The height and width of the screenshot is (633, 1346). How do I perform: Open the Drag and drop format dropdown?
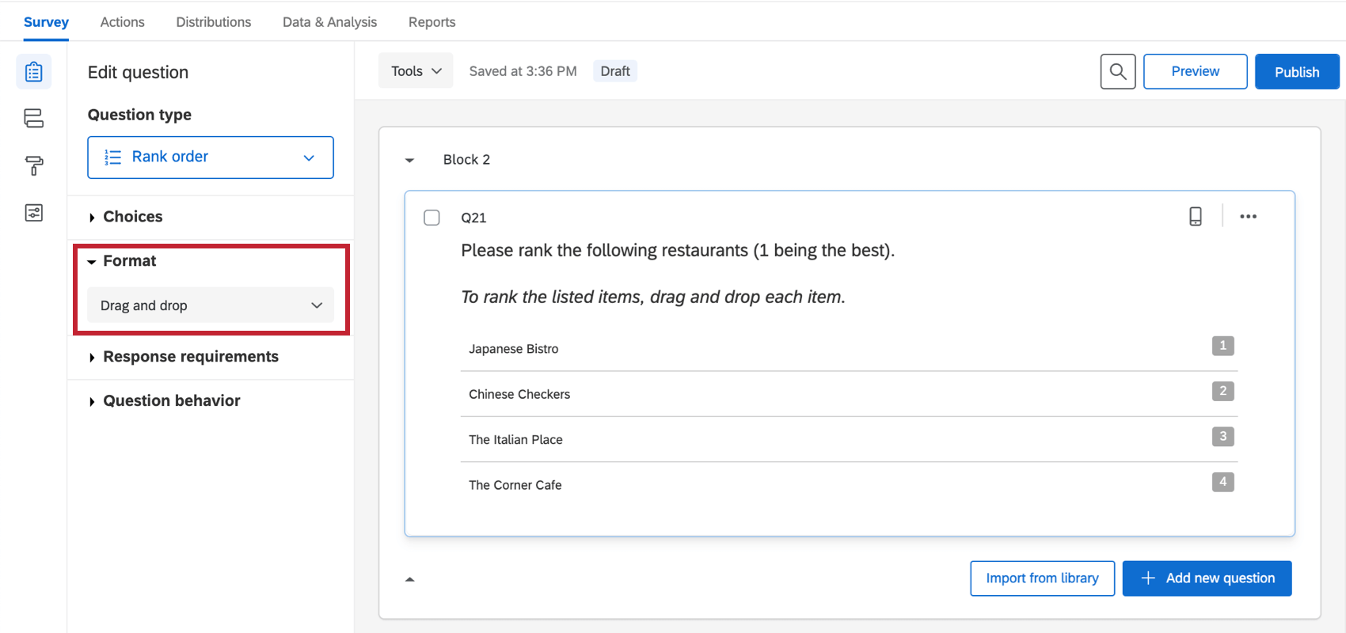[210, 305]
